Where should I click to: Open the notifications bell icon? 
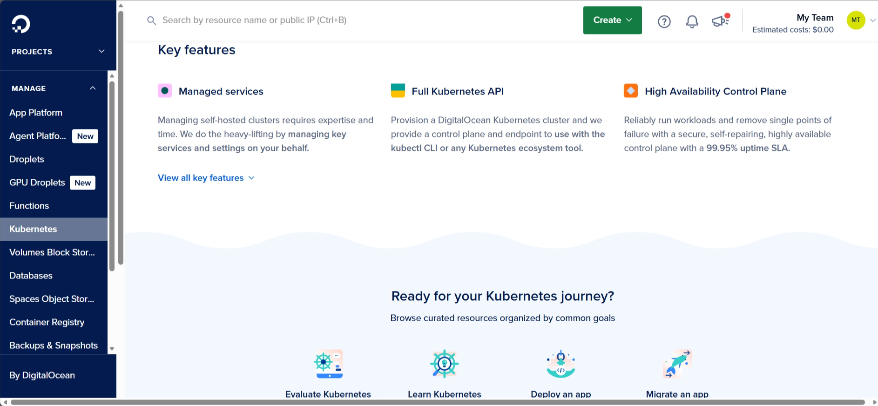tap(692, 21)
